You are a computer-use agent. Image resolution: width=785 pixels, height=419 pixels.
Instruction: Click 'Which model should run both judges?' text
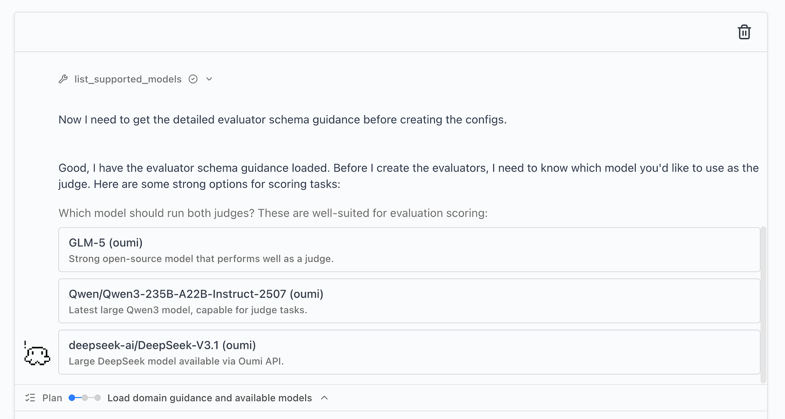tap(157, 213)
